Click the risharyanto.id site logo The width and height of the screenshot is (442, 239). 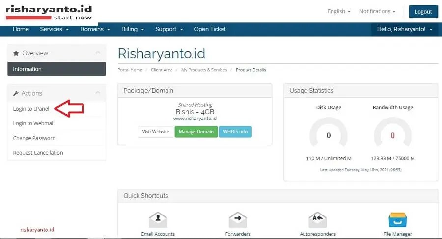click(x=49, y=13)
